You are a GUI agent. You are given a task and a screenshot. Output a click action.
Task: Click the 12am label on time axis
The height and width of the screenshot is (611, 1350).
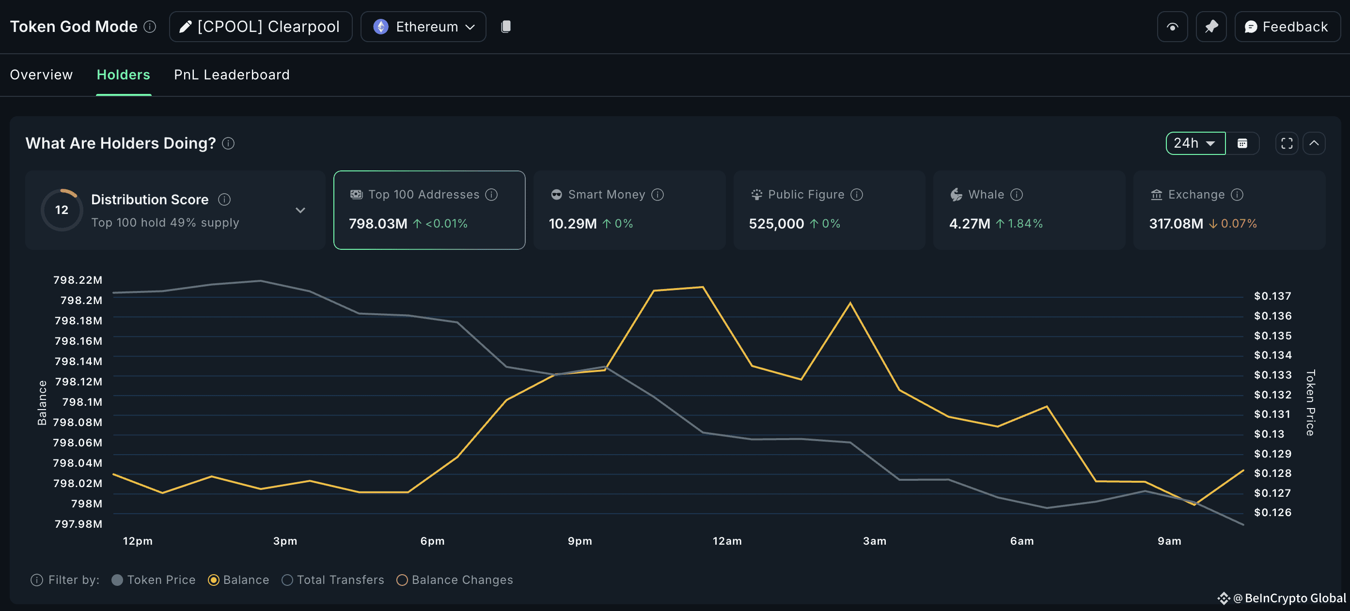click(727, 541)
